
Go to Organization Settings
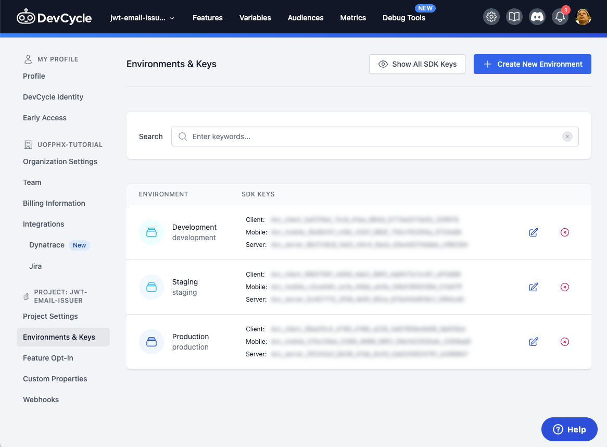point(60,162)
